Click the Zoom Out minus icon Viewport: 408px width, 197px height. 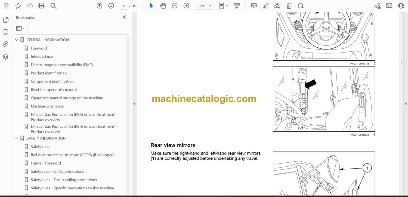pos(175,6)
